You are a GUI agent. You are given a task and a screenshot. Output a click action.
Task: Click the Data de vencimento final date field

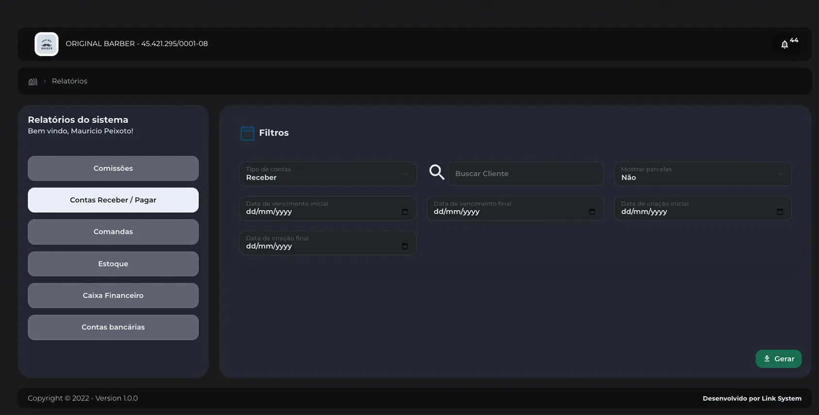pos(515,208)
